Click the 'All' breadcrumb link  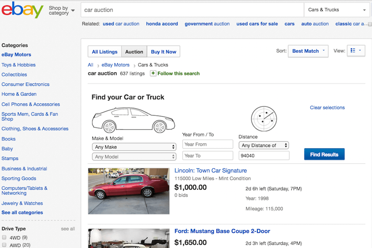91,65
